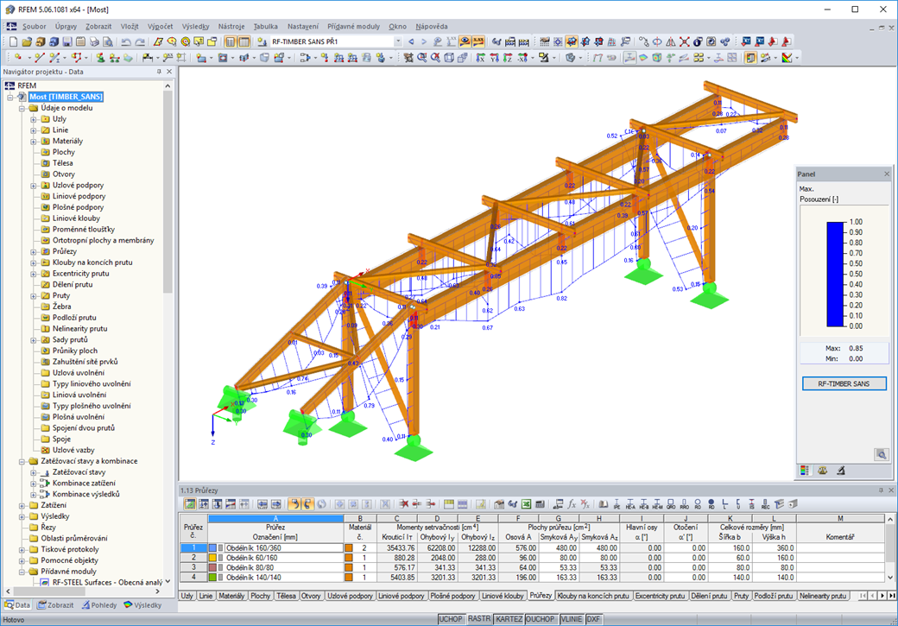Toggle DXF mode in the status bar
The height and width of the screenshot is (626, 898).
[592, 619]
